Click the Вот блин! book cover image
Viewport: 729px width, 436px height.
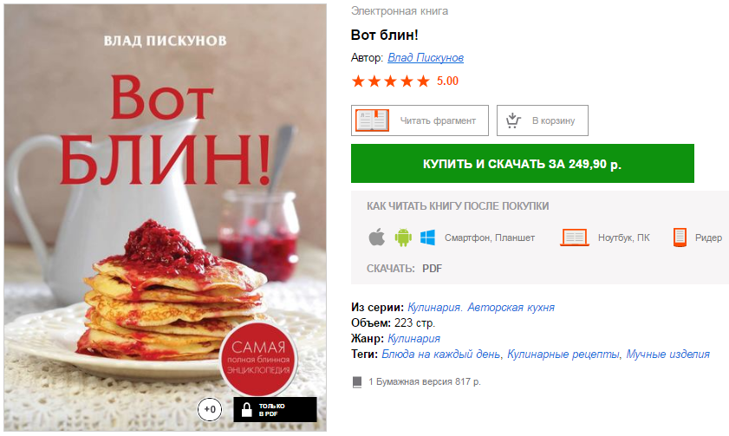pos(165,218)
